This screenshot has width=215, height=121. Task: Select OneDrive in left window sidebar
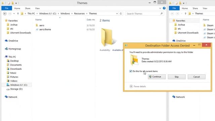(x=13, y=41)
